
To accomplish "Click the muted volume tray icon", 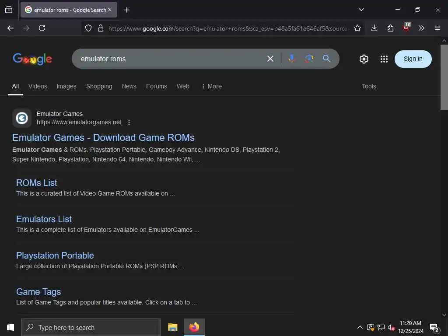I will 391,327.
